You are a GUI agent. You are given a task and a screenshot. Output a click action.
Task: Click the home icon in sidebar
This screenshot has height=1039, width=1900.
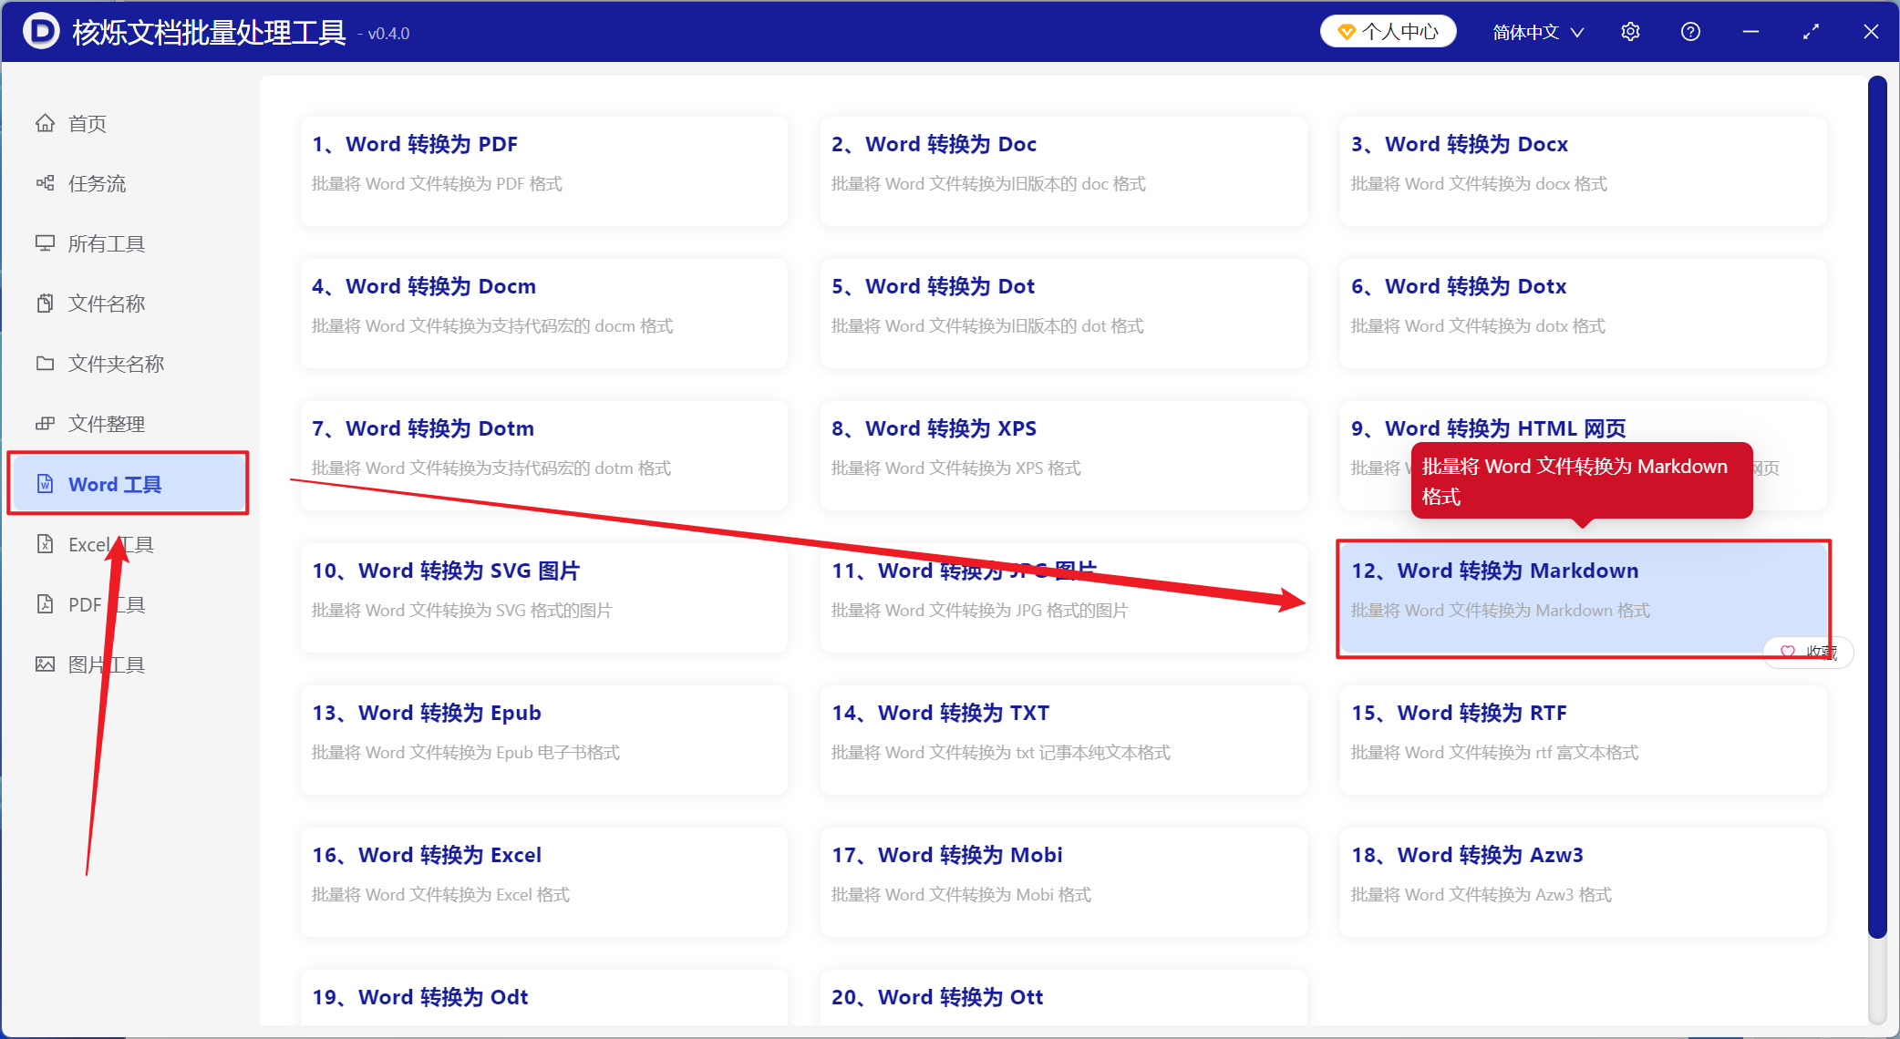coord(45,123)
